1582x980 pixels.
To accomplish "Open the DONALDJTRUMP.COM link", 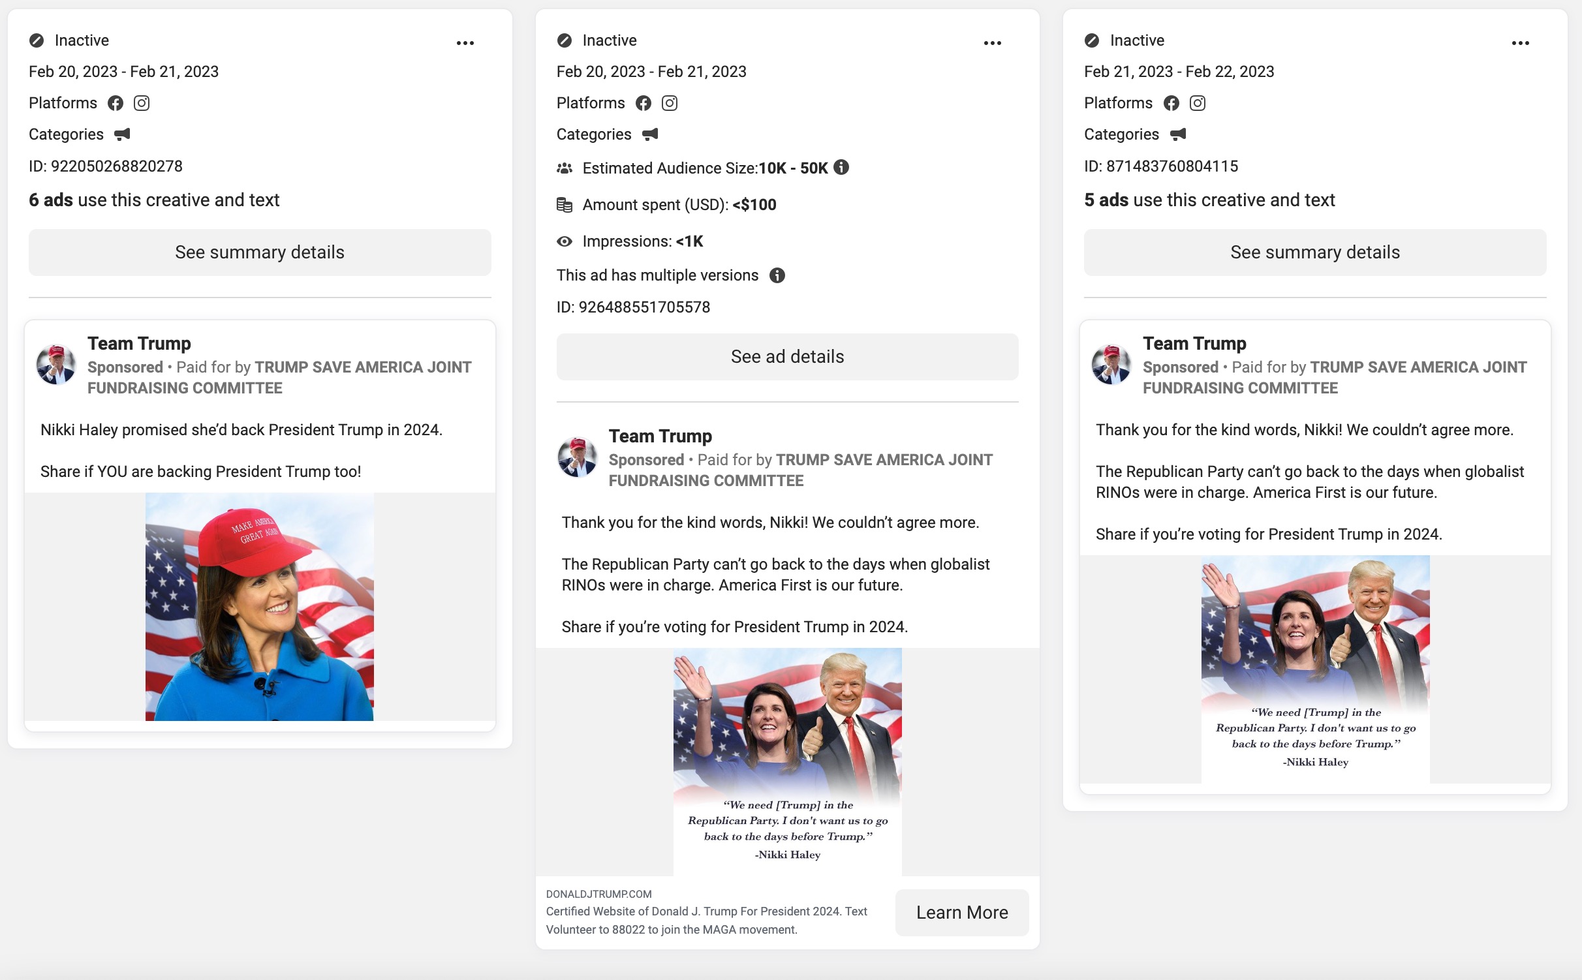I will point(599,895).
